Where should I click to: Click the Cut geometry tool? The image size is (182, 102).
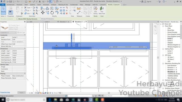pyautogui.click(x=27, y=10)
